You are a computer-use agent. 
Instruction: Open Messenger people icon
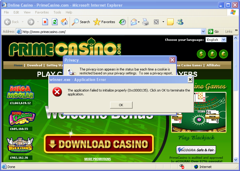point(180,22)
